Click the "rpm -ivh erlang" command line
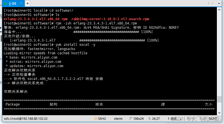Screen dimensions: 224x124 click(70, 23)
